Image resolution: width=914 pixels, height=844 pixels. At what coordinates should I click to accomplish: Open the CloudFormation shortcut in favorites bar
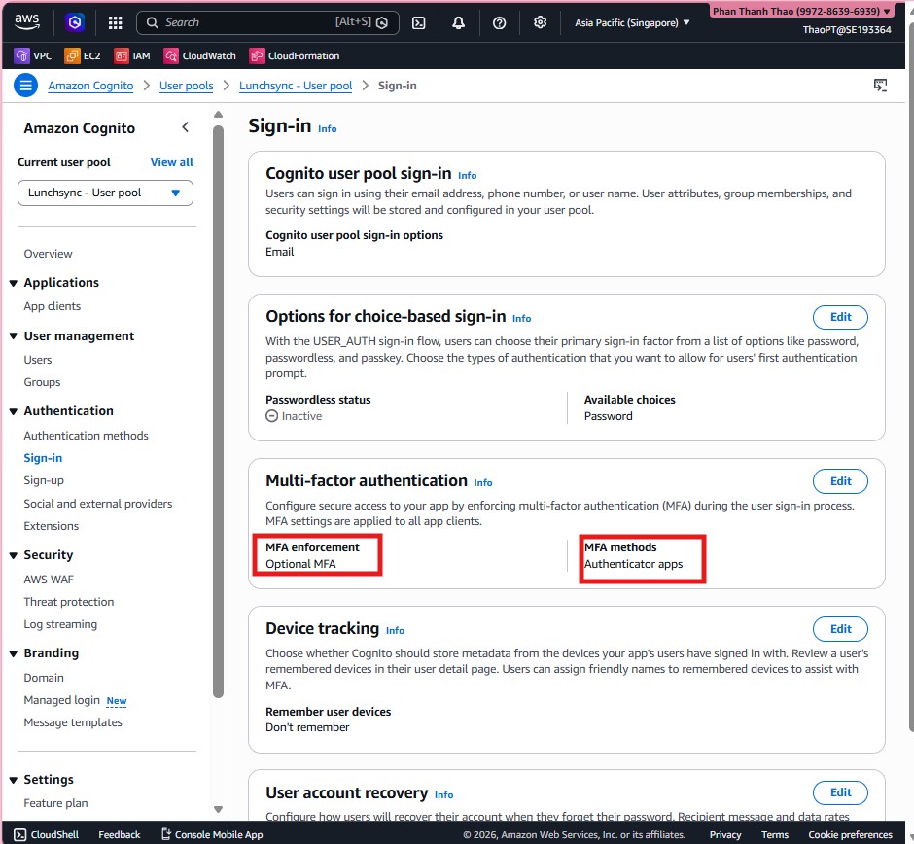pos(294,56)
